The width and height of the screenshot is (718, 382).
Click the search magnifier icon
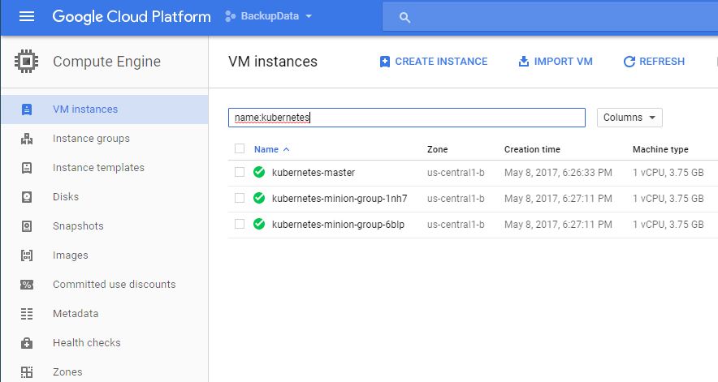tap(404, 17)
